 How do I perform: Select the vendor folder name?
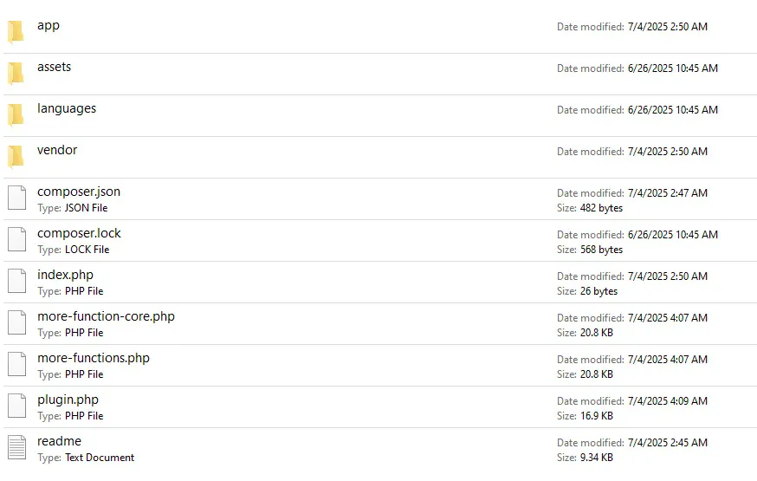[x=57, y=150]
